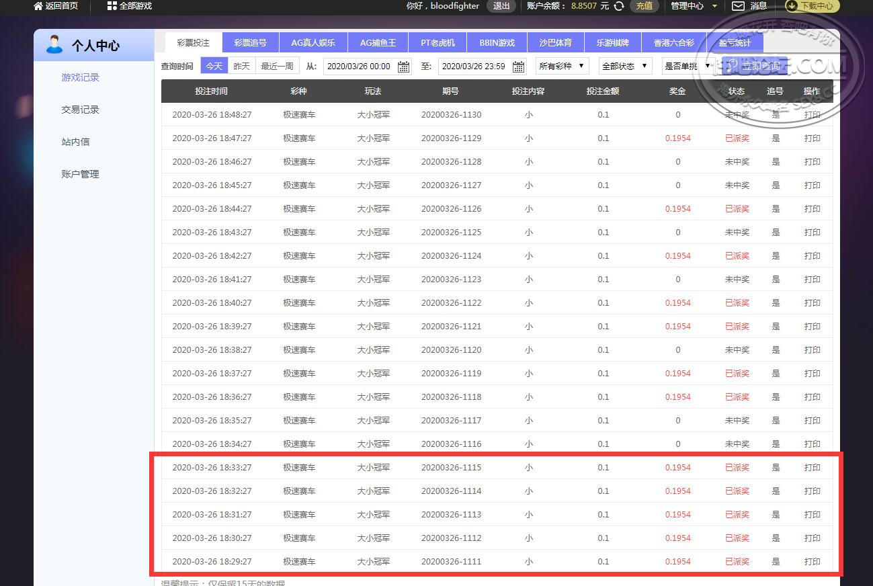The width and height of the screenshot is (873, 586).
Task: Click 已派奖 status in the 20200326-1114 row
Action: click(x=737, y=491)
